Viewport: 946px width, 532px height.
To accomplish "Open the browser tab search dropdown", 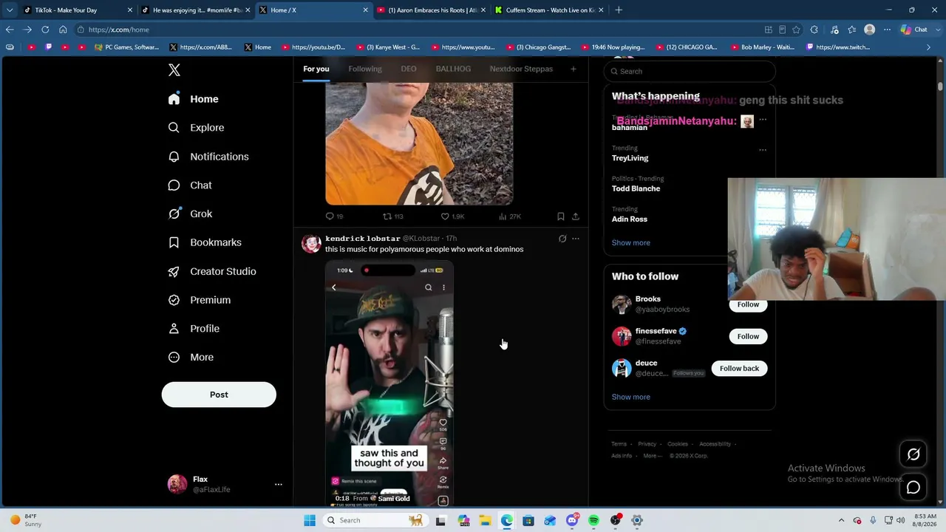I will [x=10, y=10].
